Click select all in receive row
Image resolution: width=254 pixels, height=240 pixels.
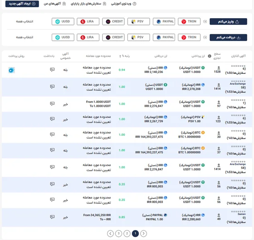point(24,37)
